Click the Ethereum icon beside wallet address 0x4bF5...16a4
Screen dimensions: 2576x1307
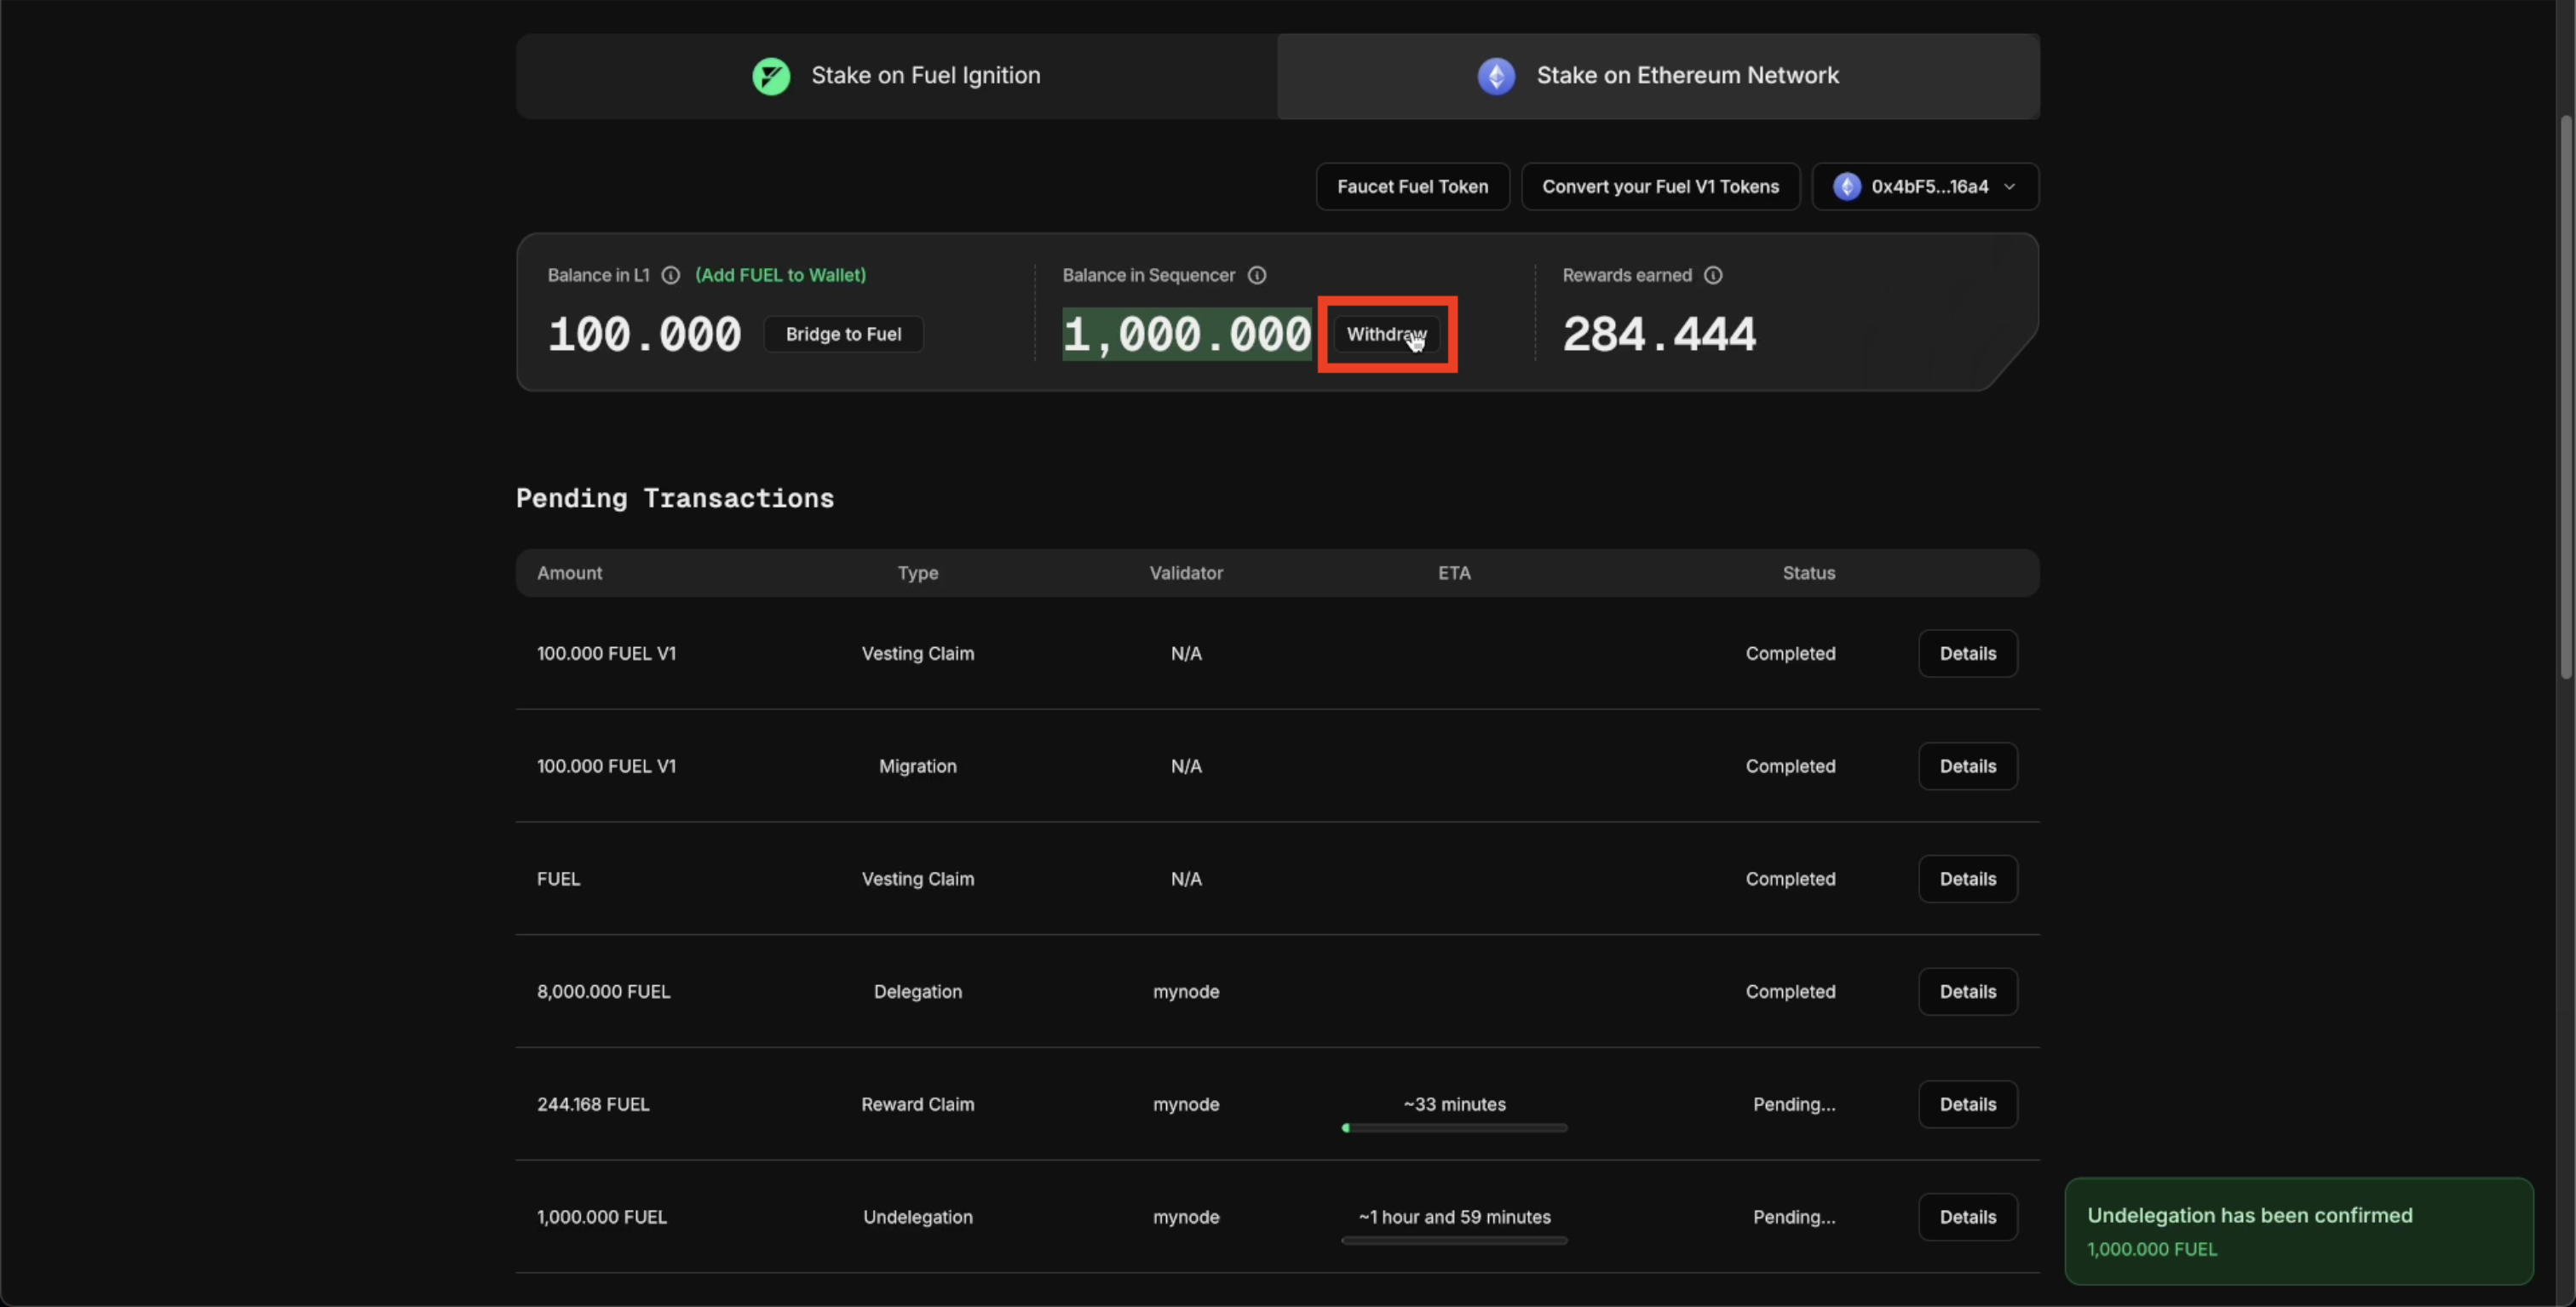pos(1846,186)
